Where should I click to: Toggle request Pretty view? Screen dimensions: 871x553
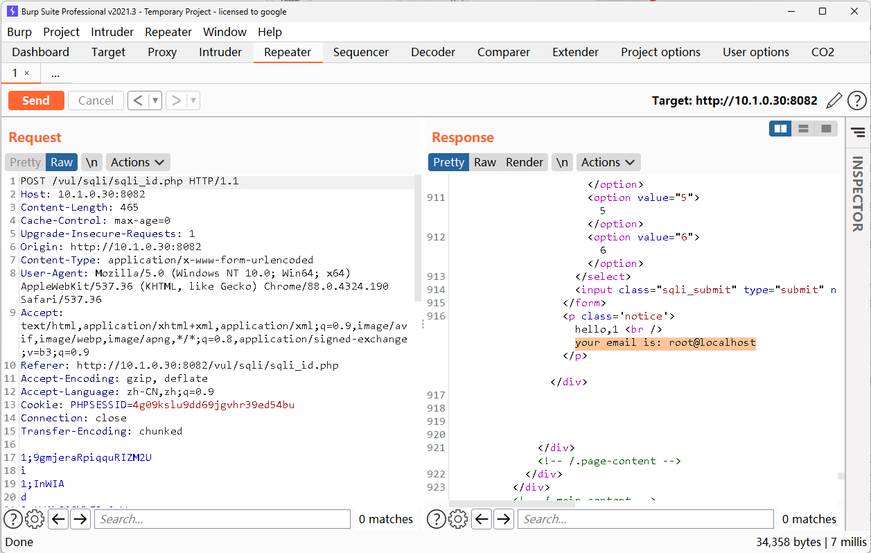click(26, 162)
